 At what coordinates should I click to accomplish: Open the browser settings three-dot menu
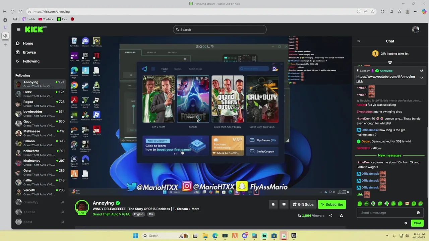pos(416,12)
